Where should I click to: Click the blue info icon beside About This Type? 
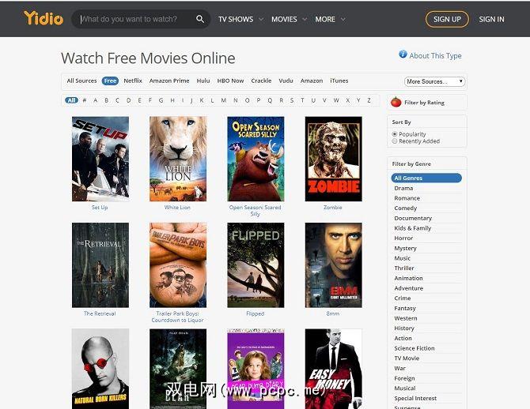pyautogui.click(x=403, y=54)
